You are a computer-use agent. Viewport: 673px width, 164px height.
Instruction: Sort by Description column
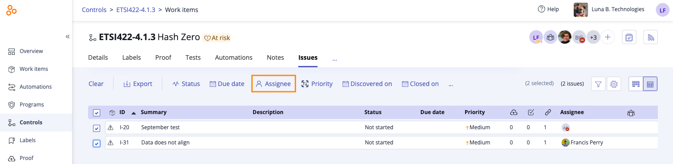[268, 112]
